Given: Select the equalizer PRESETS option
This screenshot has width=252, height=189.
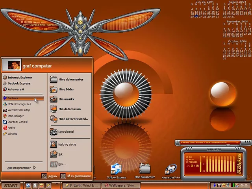Looking at the screenshot, I should click(187, 162).
